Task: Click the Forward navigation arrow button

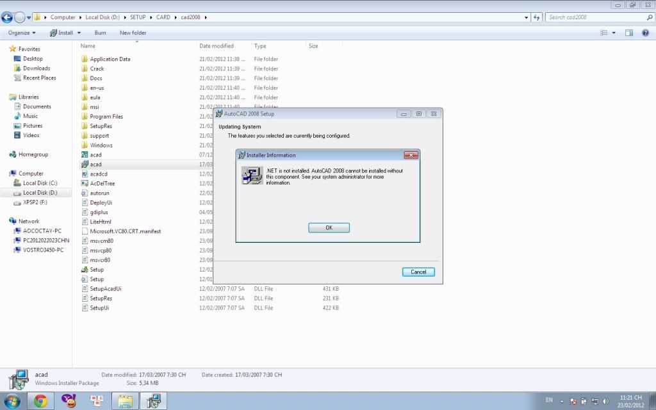Action: tap(20, 17)
